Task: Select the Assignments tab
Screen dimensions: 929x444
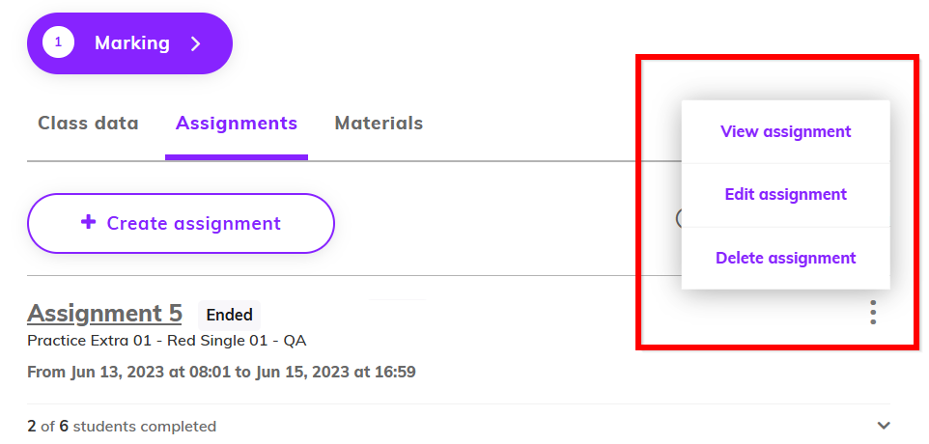Action: (x=237, y=124)
